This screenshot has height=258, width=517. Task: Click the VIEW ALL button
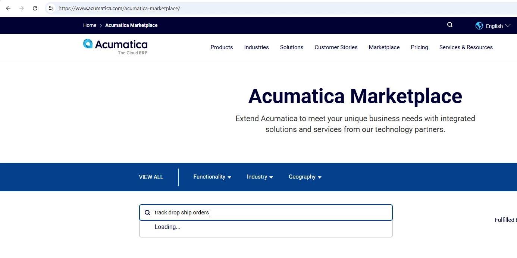tap(151, 177)
